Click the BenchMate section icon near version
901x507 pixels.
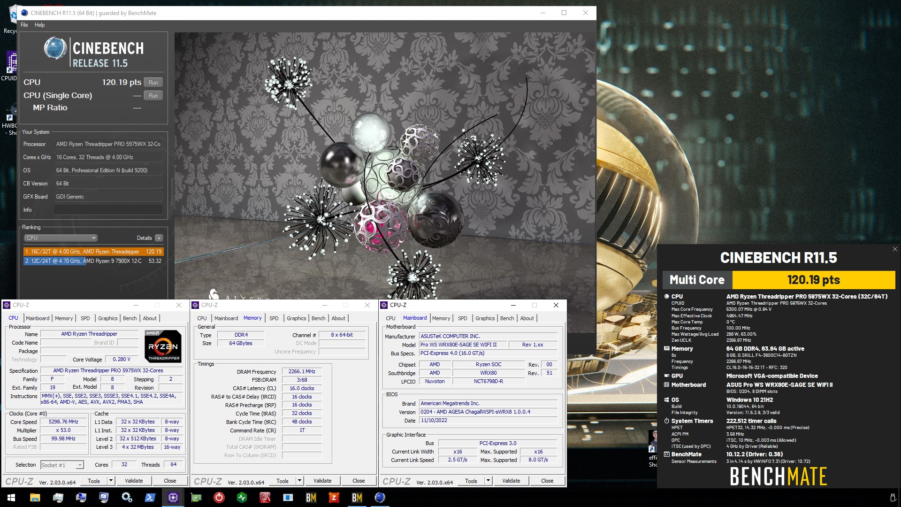666,454
